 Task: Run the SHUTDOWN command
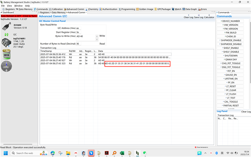tap(230, 56)
